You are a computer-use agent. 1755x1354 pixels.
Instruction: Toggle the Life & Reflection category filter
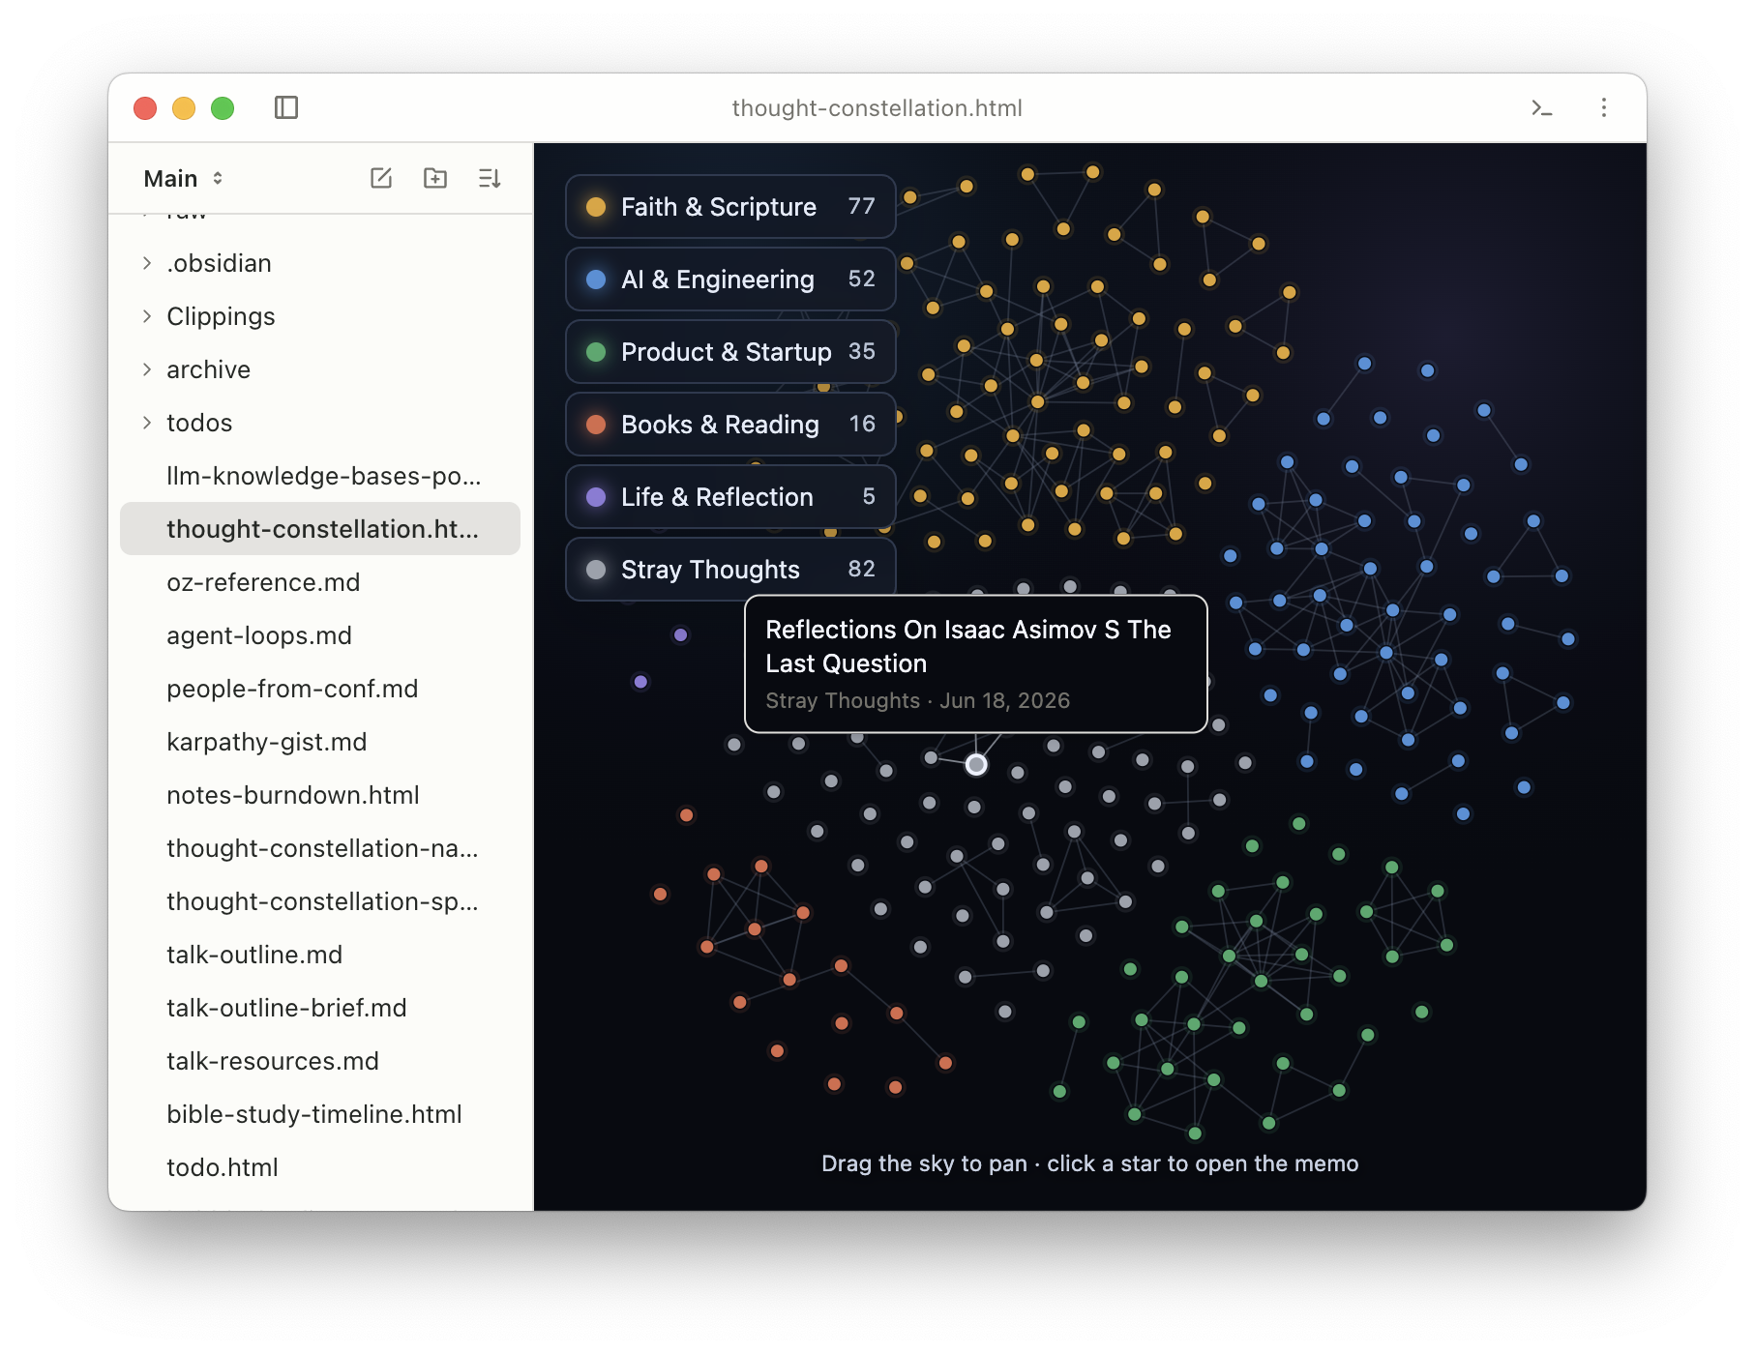click(730, 497)
